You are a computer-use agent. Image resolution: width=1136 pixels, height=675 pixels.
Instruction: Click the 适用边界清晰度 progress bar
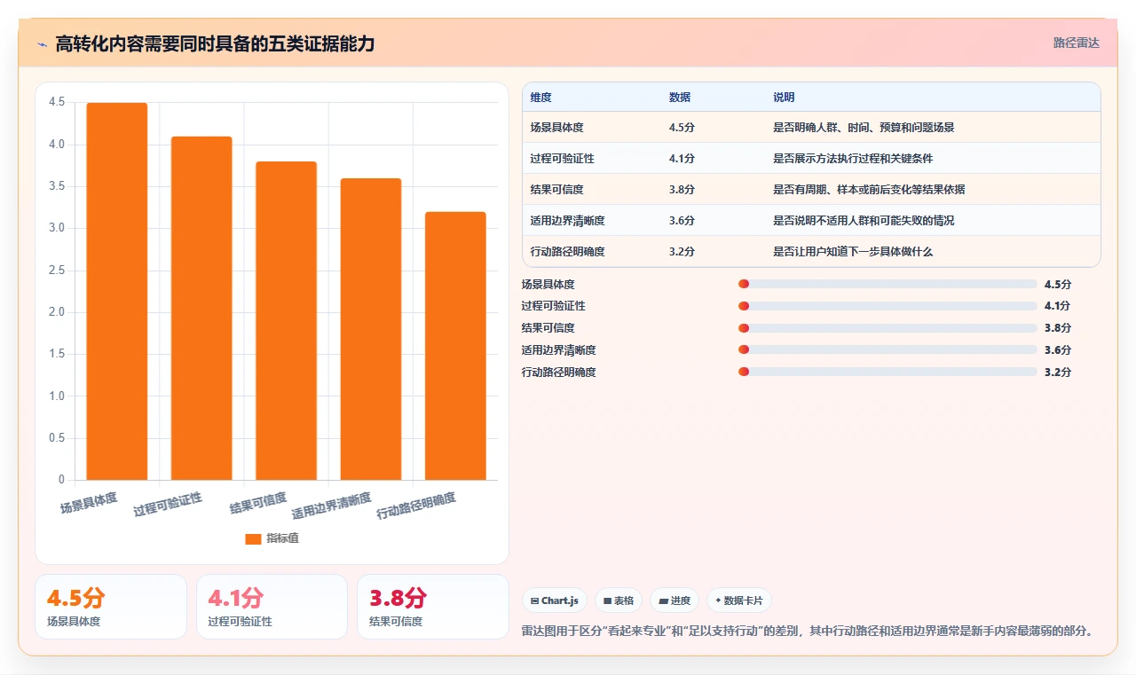click(887, 349)
